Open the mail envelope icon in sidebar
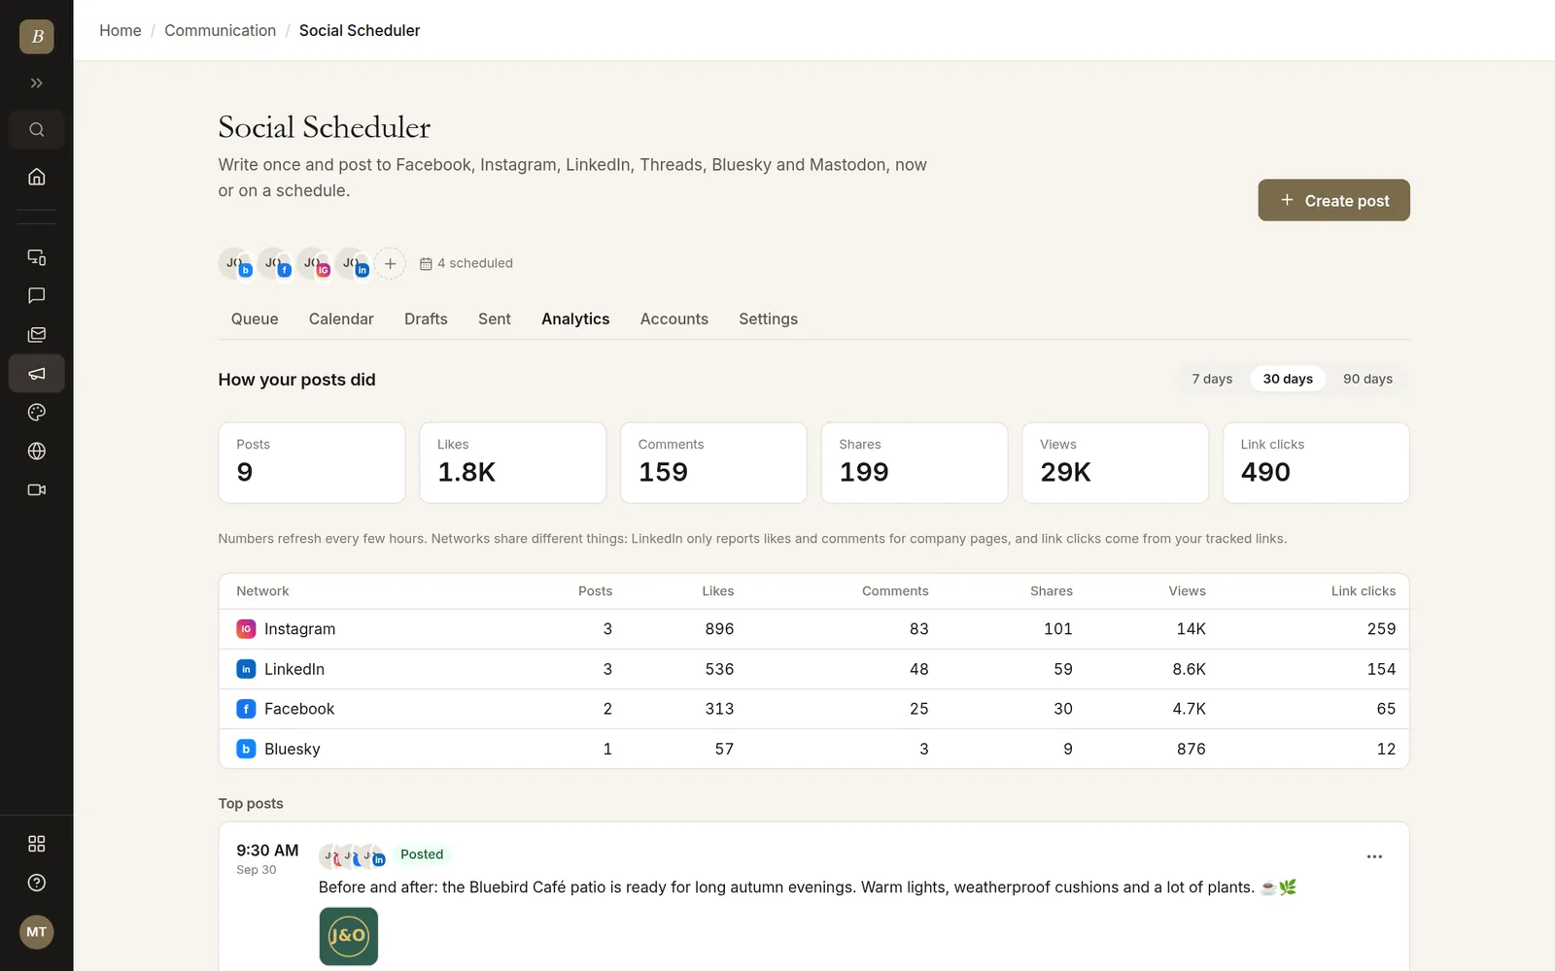Screen dimensions: 1555x971 click(37, 335)
